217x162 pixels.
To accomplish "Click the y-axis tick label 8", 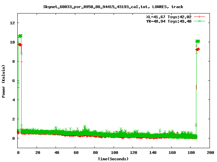I will pos(14,61).
